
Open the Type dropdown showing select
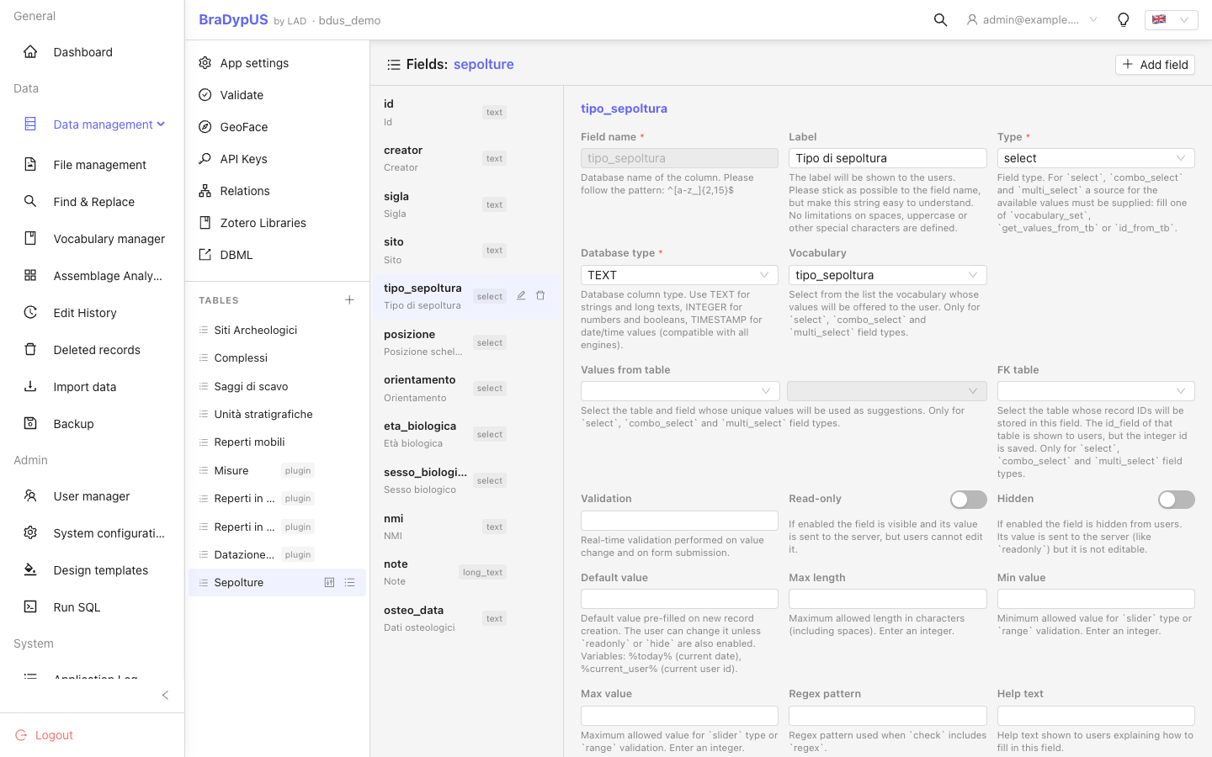[x=1096, y=158]
